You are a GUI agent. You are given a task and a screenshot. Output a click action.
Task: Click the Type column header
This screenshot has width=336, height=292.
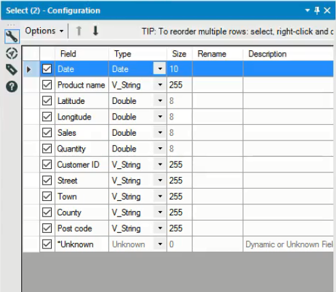coord(137,54)
